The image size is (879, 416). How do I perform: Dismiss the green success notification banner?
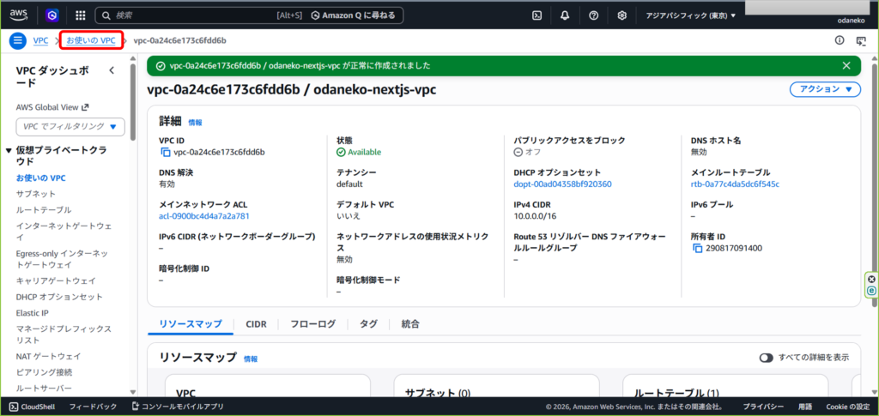tap(846, 65)
